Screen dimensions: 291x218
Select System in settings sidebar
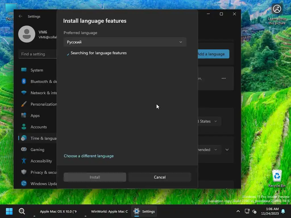pos(38,70)
